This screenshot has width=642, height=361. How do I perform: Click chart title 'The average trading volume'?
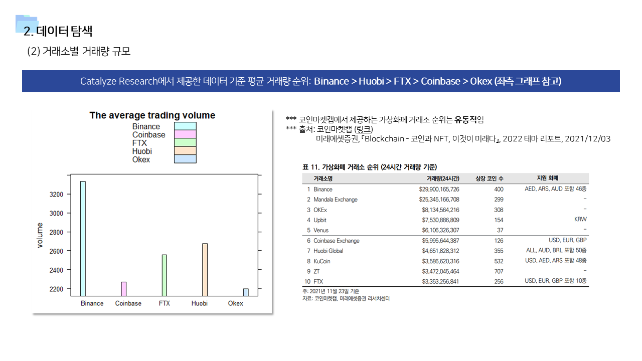[152, 115]
